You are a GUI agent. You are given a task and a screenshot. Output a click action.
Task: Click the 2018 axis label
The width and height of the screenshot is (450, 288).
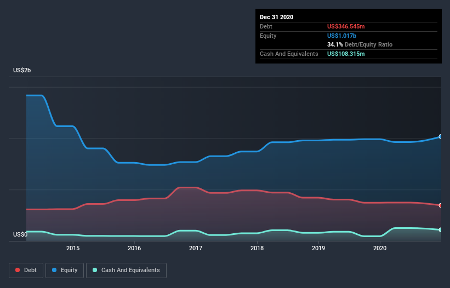(257, 248)
